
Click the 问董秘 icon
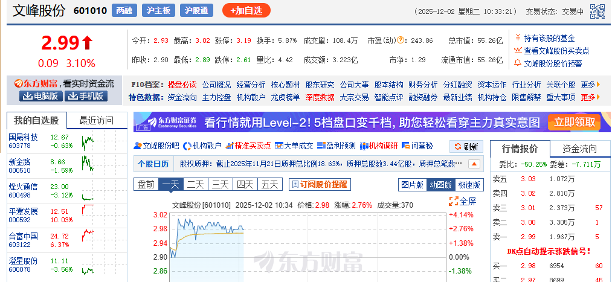click(x=405, y=146)
